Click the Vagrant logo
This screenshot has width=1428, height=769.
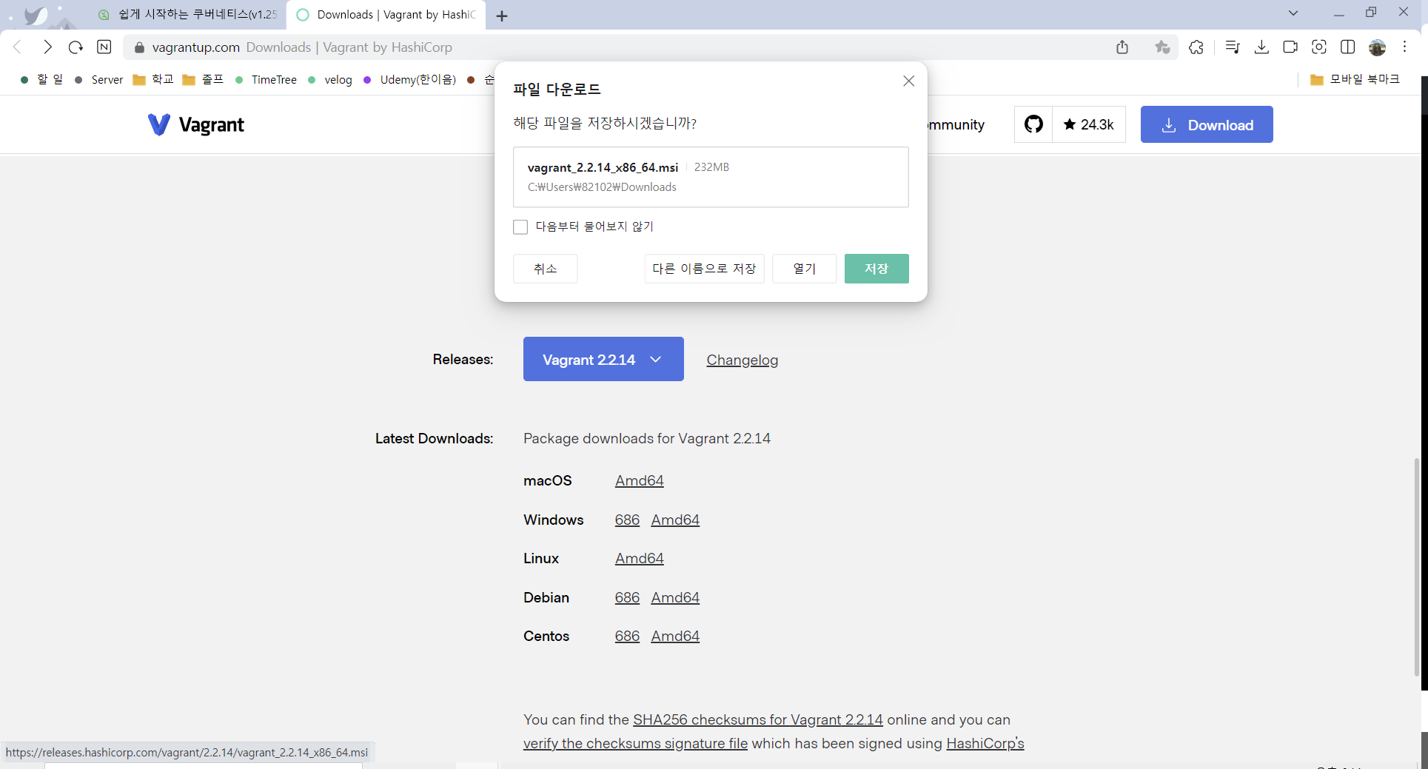click(x=196, y=124)
